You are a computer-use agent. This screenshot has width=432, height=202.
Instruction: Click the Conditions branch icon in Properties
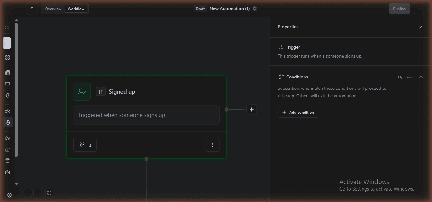pyautogui.click(x=281, y=77)
